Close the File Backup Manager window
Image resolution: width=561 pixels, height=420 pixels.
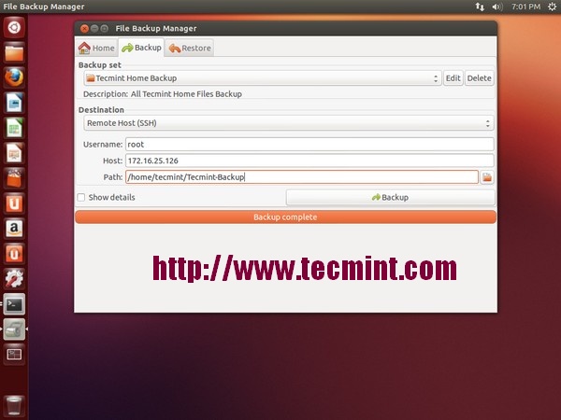pyautogui.click(x=84, y=29)
